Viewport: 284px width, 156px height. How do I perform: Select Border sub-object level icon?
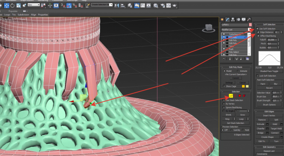(235, 96)
